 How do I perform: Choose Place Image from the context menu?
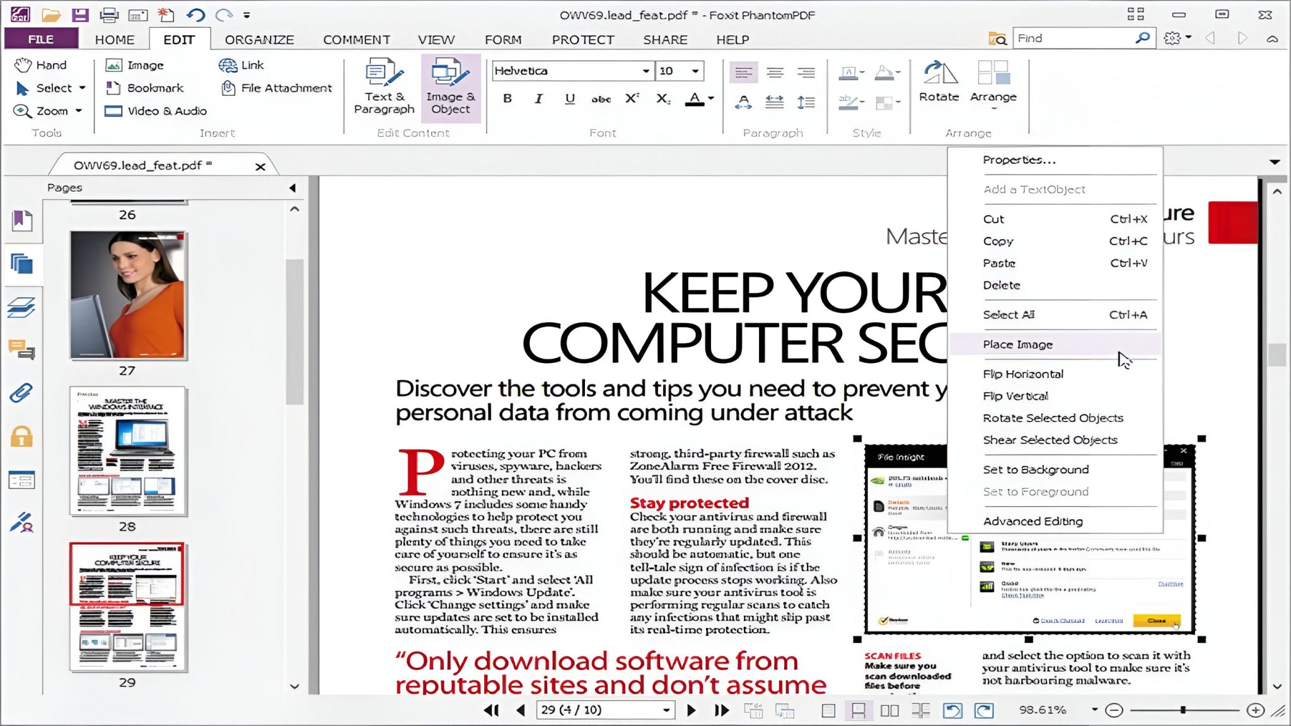pos(1017,345)
